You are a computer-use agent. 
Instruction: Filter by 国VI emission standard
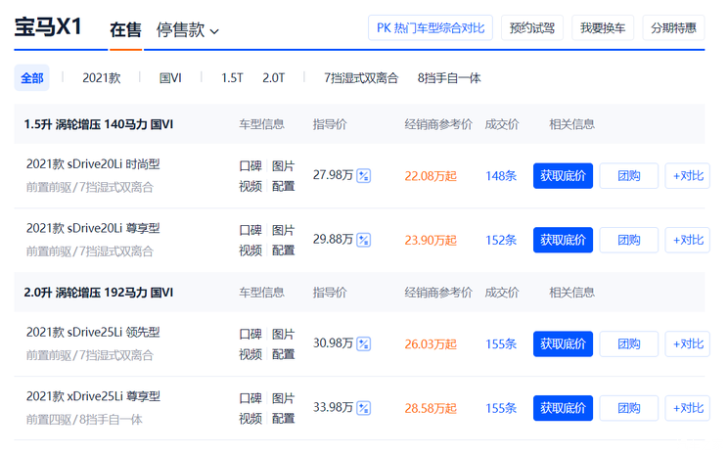click(x=170, y=78)
